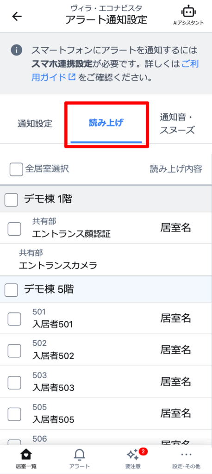This screenshot has width=212, height=474.
Task: Switch to the 通知音・スヌーズ tab
Action: tap(177, 124)
